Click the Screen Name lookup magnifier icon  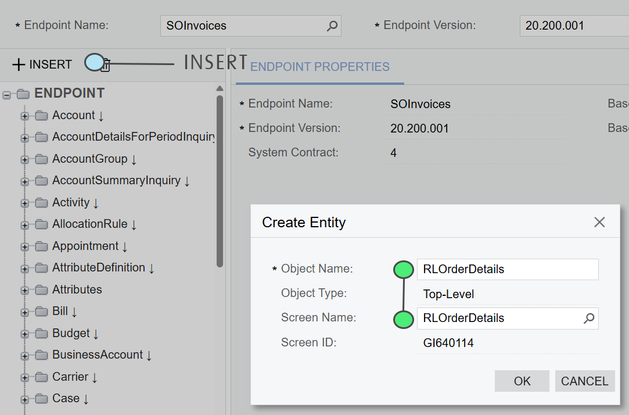tap(589, 319)
